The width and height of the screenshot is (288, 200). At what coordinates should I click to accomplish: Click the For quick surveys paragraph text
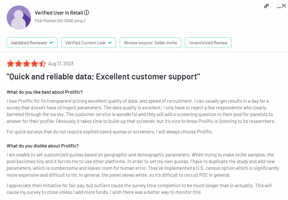(110, 132)
